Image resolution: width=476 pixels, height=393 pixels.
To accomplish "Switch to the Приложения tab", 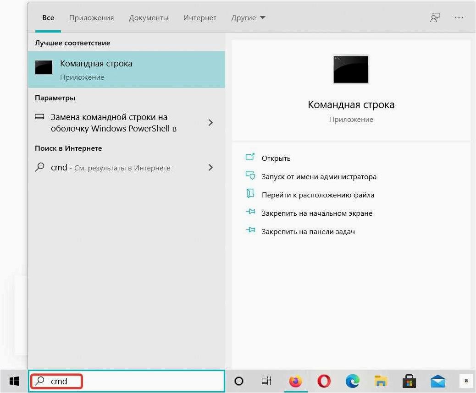I will tap(91, 18).
